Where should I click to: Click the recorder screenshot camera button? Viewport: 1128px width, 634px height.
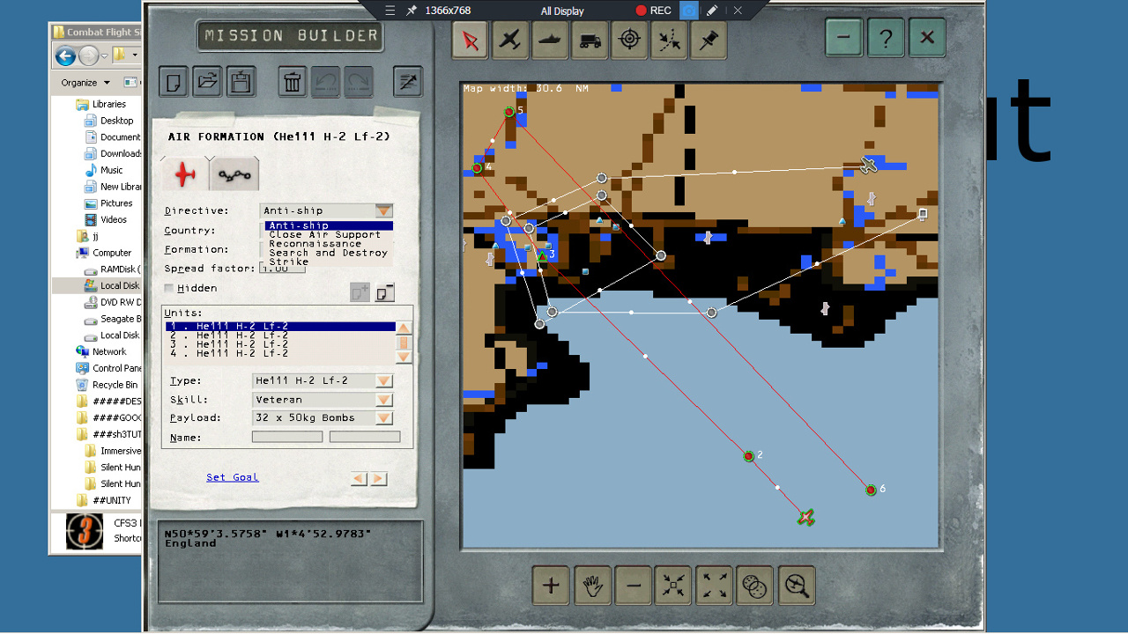click(x=689, y=11)
